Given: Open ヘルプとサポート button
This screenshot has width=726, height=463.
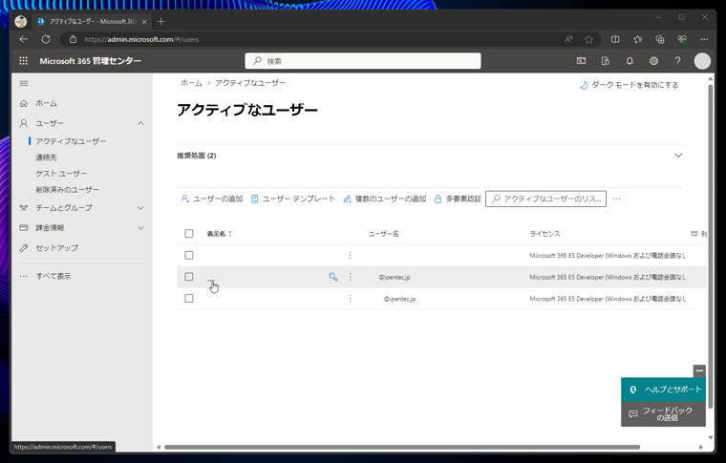Looking at the screenshot, I should [x=663, y=389].
